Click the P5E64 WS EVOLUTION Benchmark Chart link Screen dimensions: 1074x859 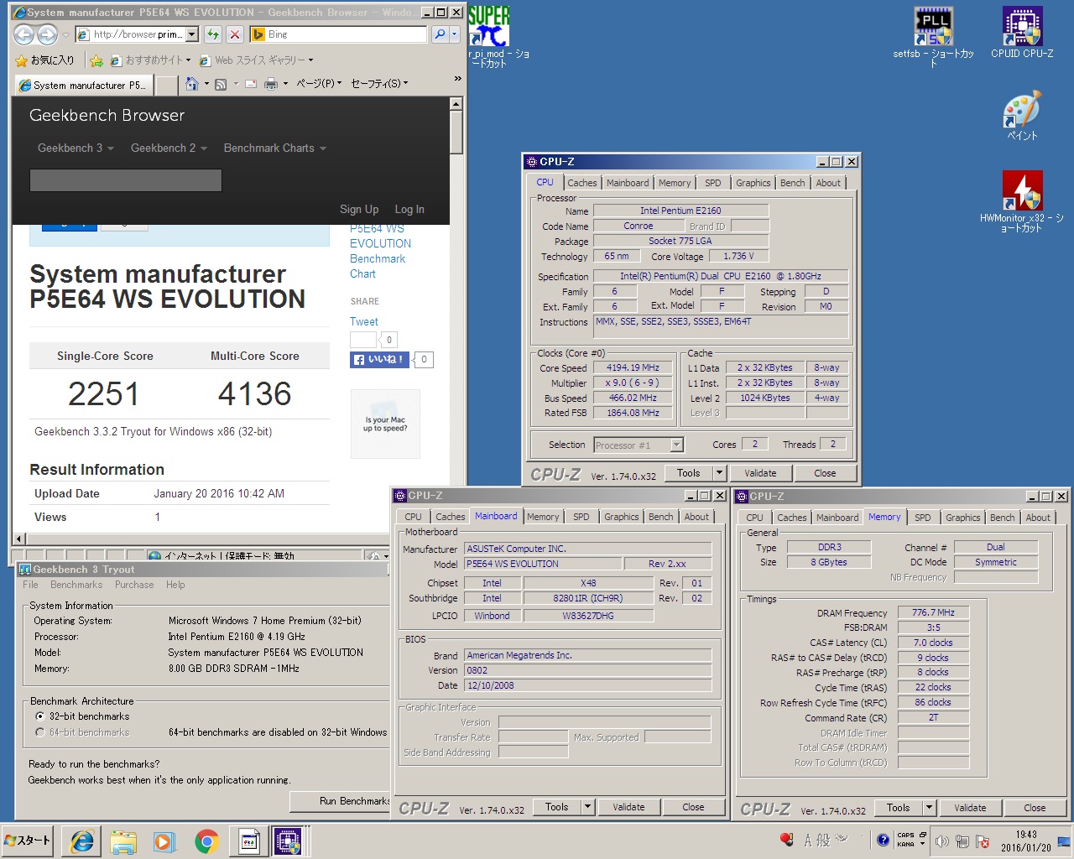click(x=380, y=251)
